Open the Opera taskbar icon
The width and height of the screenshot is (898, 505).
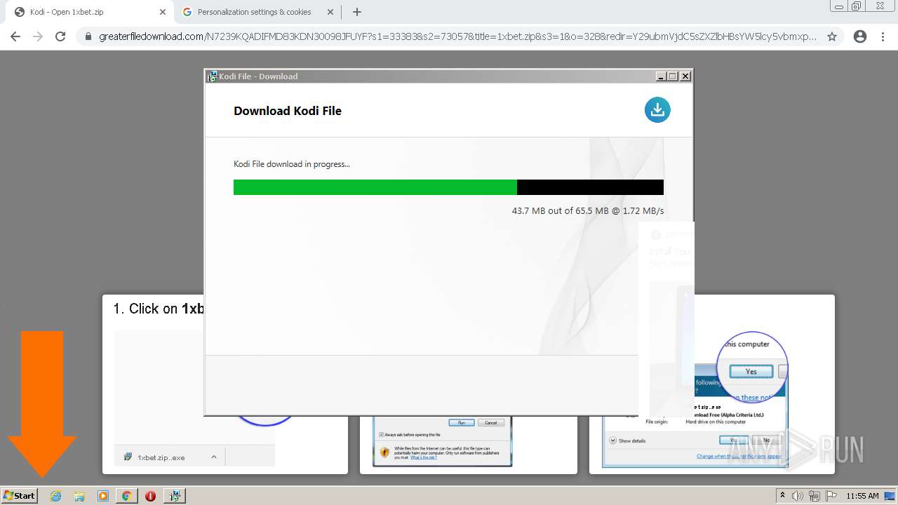150,496
